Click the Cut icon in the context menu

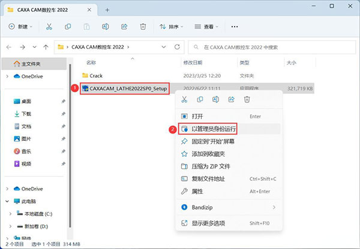[x=184, y=99]
